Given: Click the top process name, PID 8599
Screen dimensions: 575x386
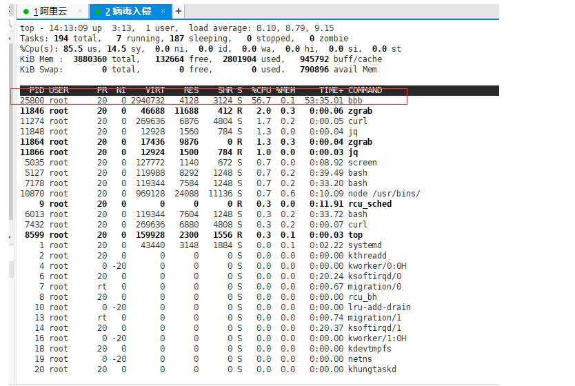Looking at the screenshot, I should [x=355, y=235].
